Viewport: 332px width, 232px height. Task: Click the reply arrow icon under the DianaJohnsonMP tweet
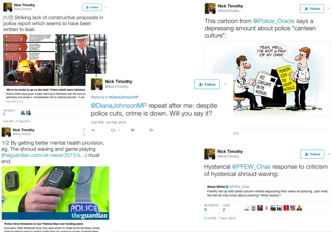(x=93, y=130)
